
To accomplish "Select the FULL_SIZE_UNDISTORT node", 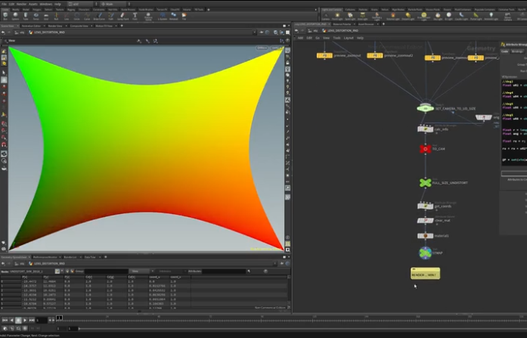I will click(x=425, y=183).
